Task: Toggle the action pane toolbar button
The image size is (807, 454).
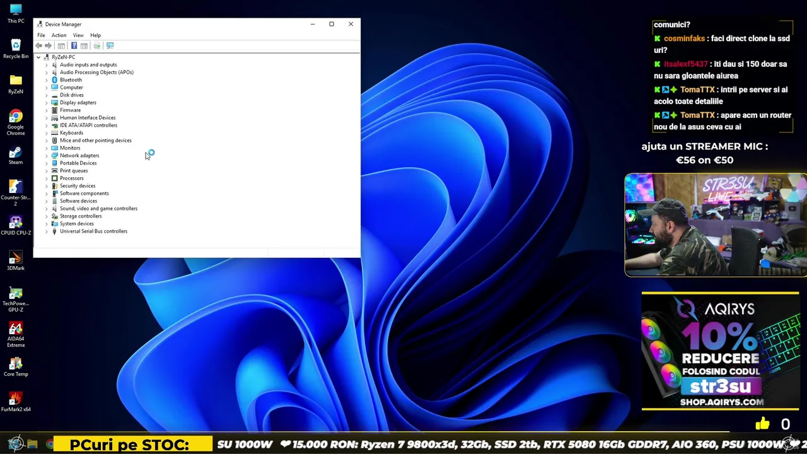Action: point(84,45)
